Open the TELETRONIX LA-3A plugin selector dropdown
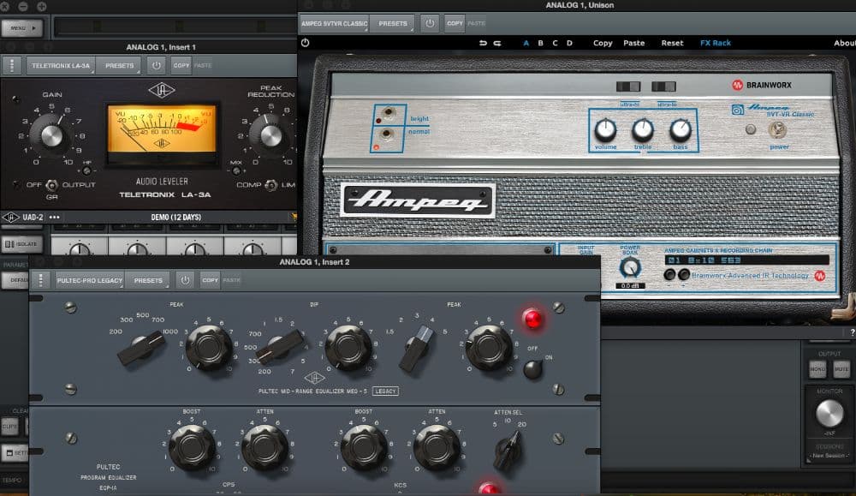856x496 pixels. [x=61, y=66]
